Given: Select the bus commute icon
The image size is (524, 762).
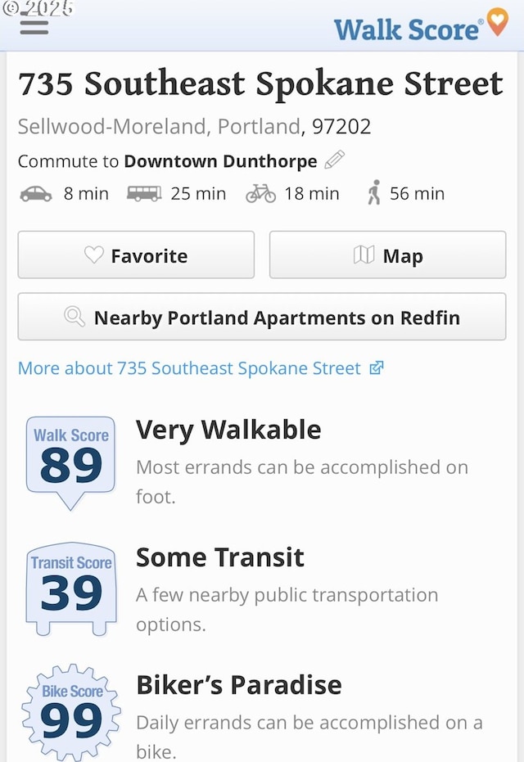Looking at the screenshot, I should click(144, 193).
